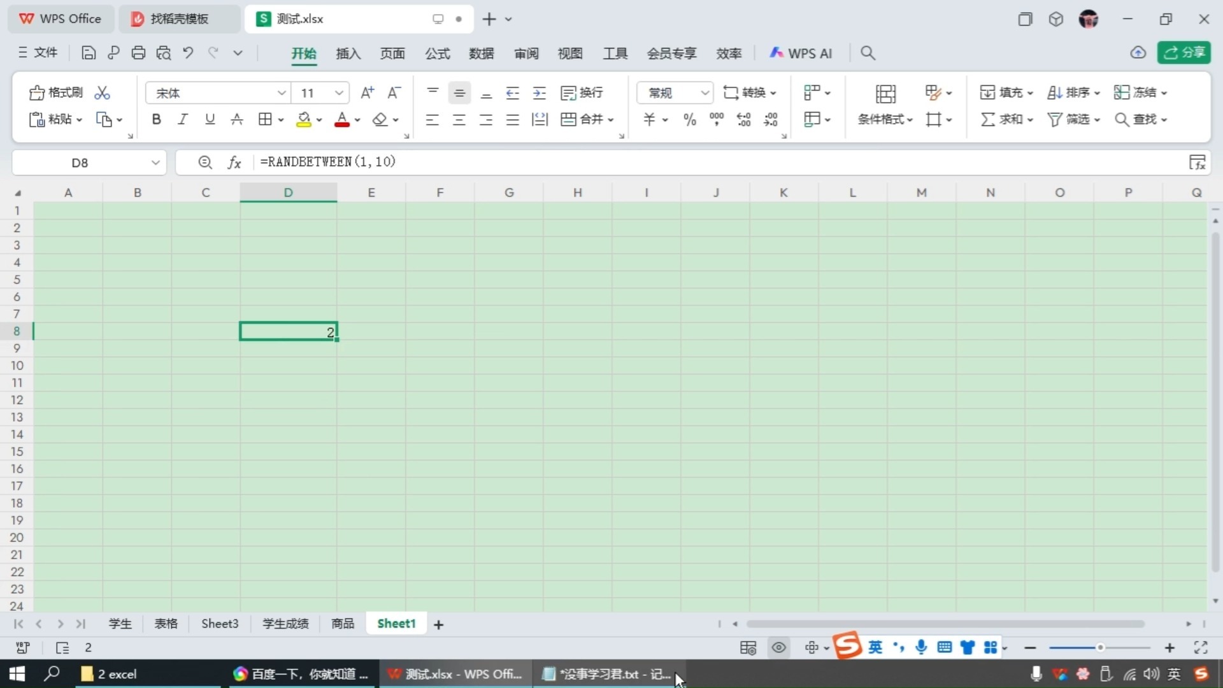1223x688 pixels.
Task: Click the fullscreen icon in status bar
Action: (1201, 648)
